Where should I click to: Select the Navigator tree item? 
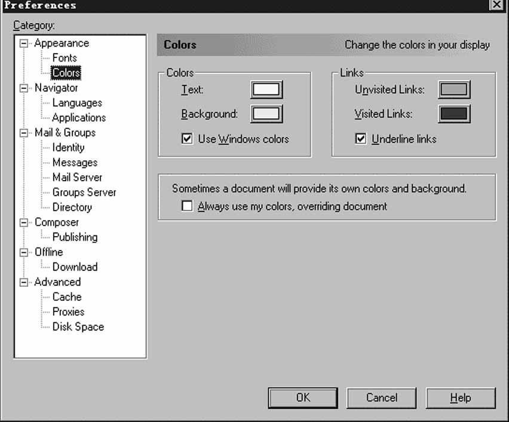56,88
